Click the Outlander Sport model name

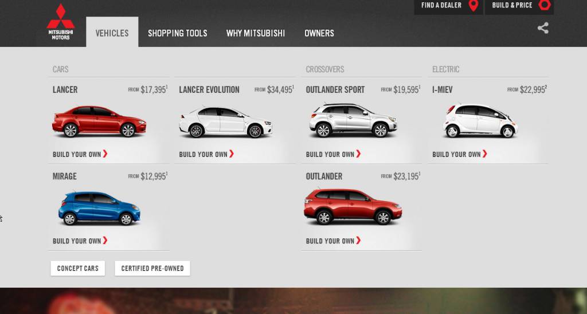tap(335, 90)
